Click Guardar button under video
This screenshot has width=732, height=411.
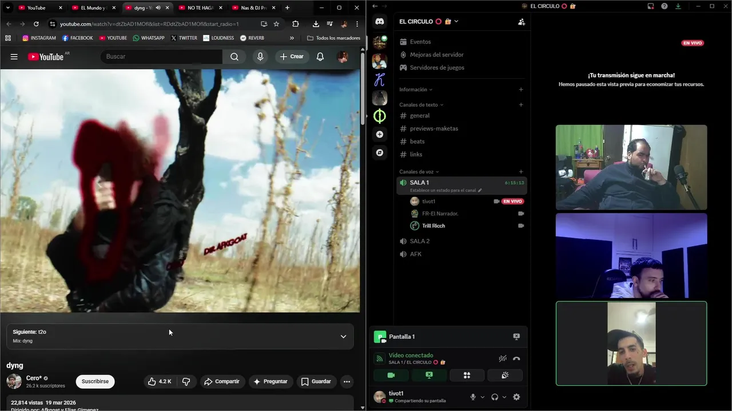tap(316, 381)
